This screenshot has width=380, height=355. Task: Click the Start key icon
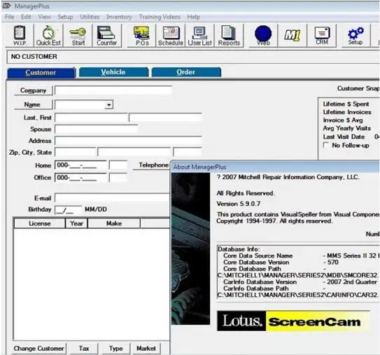(x=78, y=36)
